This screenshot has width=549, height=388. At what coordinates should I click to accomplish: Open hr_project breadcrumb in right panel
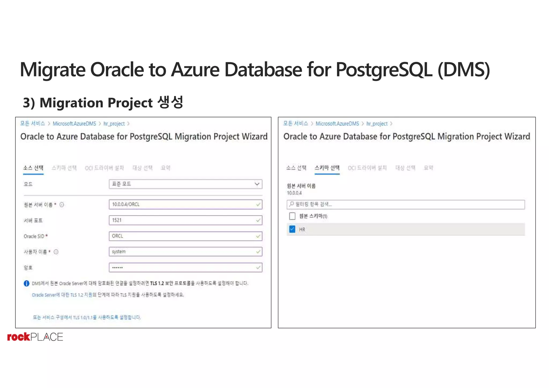[x=377, y=124]
